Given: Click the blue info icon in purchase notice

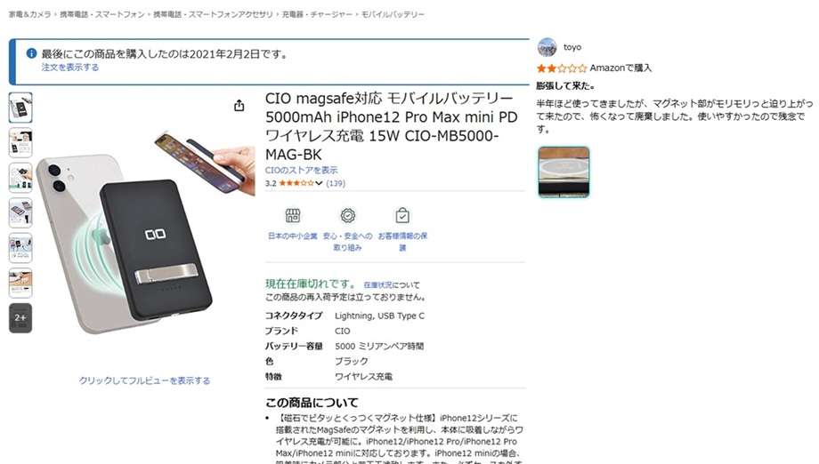Looking at the screenshot, I should [x=31, y=53].
